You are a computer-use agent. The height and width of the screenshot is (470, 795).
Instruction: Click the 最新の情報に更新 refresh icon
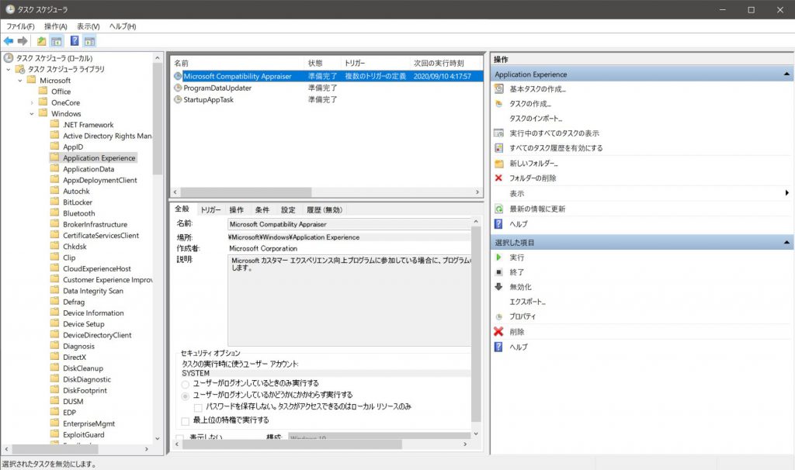tap(499, 209)
